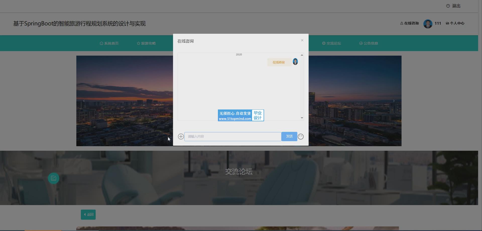Select 交流论坛 in navigation bar
This screenshot has height=231, width=482.
tap(331, 43)
